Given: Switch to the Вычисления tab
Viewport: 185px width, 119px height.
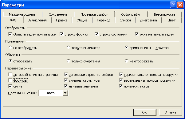Looking at the screenshot, I should pyautogui.click(x=37, y=20).
